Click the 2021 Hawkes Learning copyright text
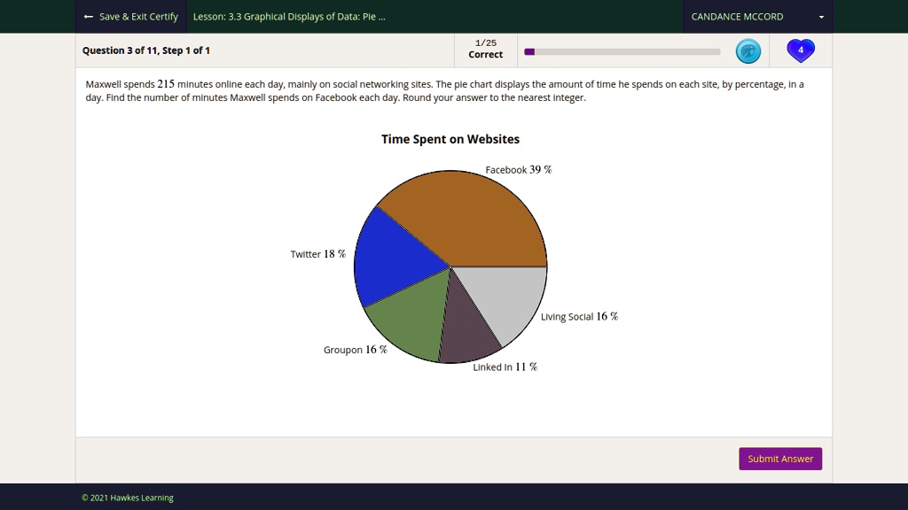 pos(127,497)
